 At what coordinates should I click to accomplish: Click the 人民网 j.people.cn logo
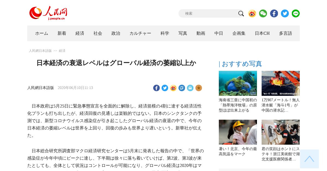(x=48, y=13)
